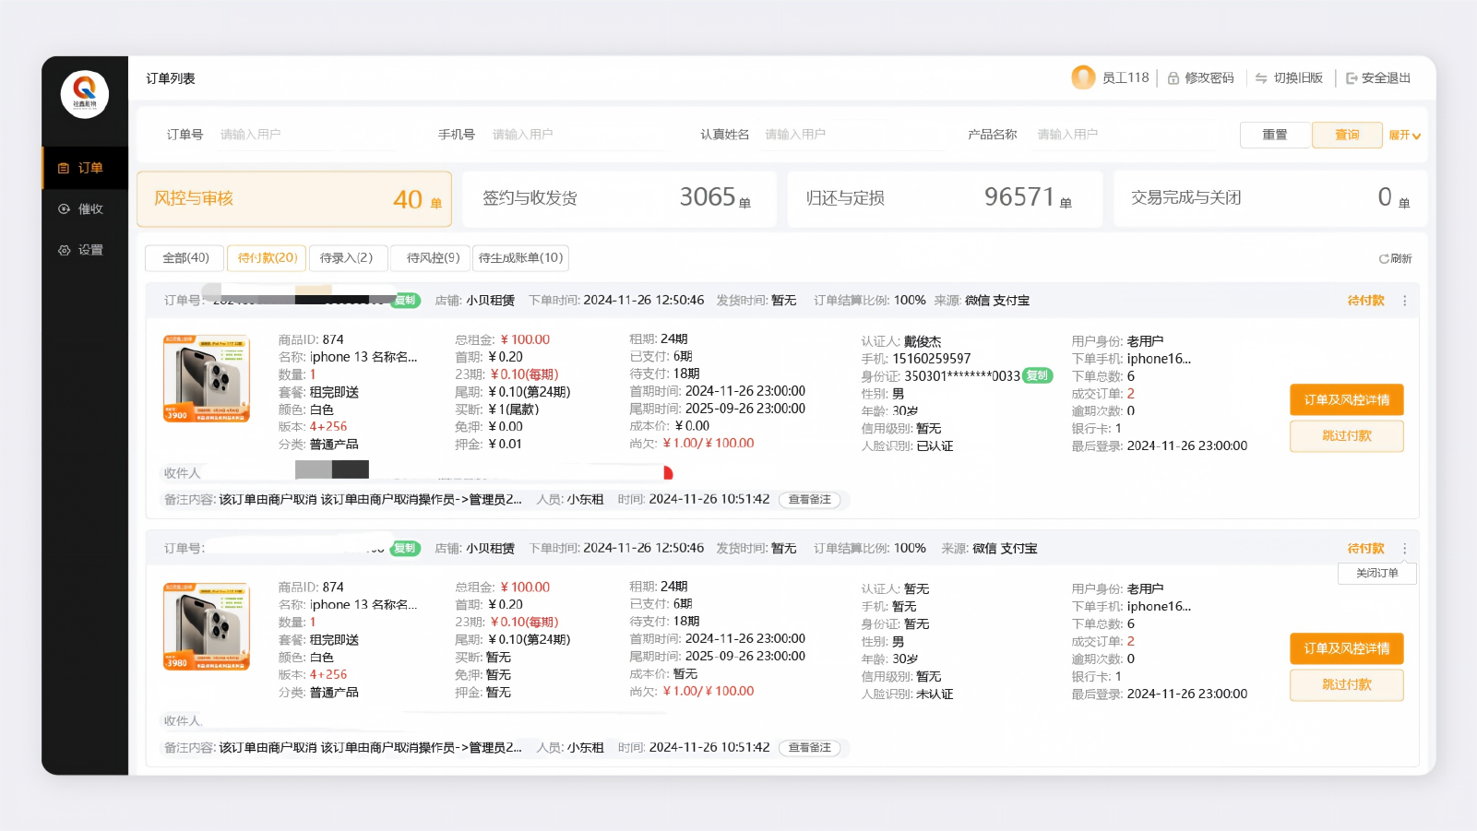The image size is (1477, 831).
Task: Focus the 认真姓名 input field
Action: (852, 135)
